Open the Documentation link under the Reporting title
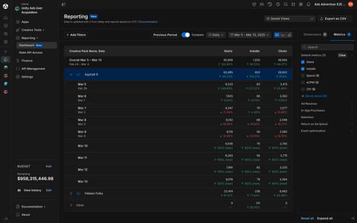357x223 pixels. point(148,22)
